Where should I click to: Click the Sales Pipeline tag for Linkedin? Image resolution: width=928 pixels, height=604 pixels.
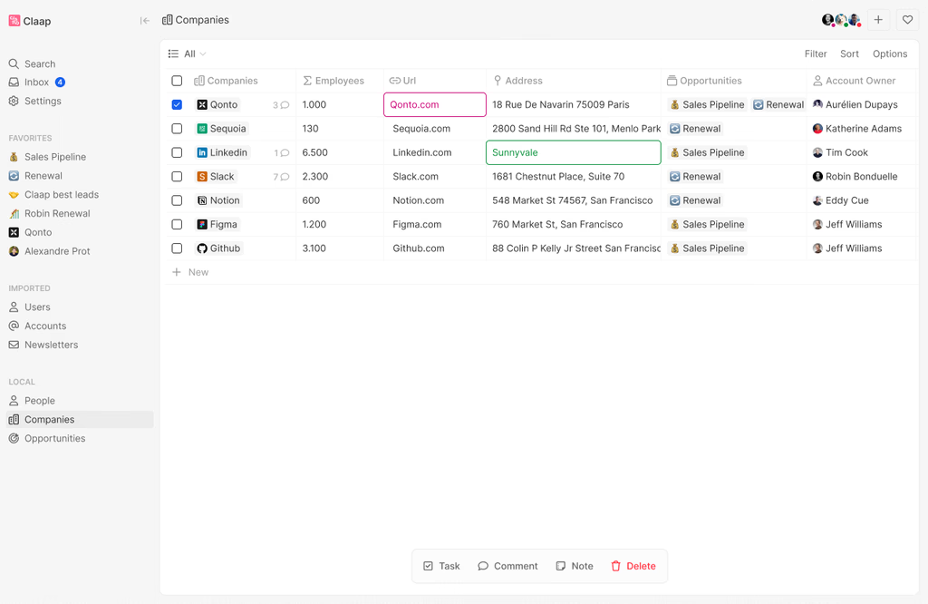click(x=707, y=152)
